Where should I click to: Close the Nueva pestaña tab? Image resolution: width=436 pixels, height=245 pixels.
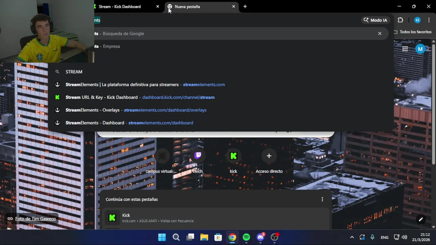[233, 6]
